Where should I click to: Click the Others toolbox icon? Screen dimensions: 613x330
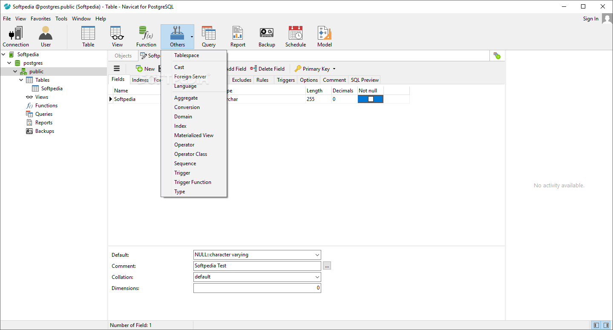pyautogui.click(x=177, y=33)
